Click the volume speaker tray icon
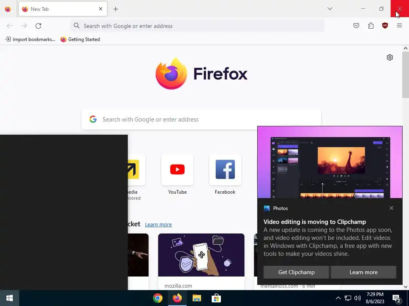This screenshot has height=306, width=409. pyautogui.click(x=357, y=298)
